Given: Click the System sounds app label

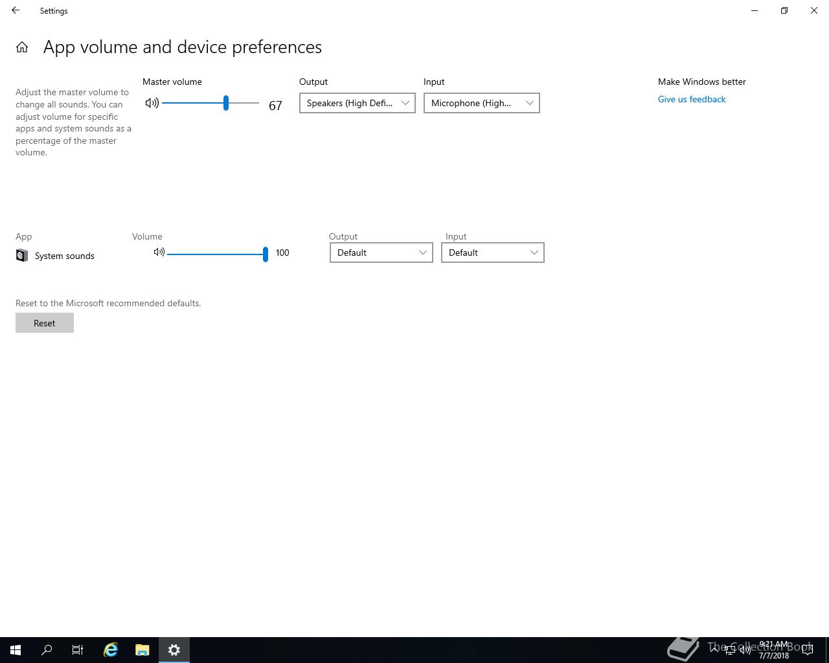Looking at the screenshot, I should click(65, 256).
